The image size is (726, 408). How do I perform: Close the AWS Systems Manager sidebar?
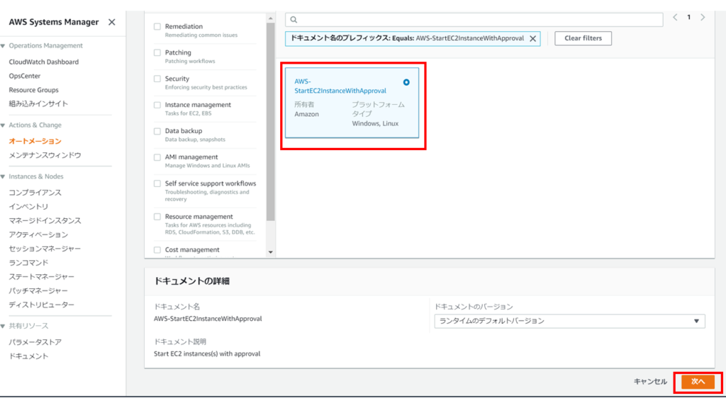(111, 22)
